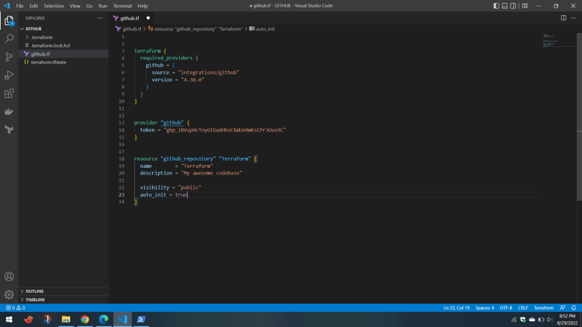Screen dimensions: 582x327
Task: Open .terraform.lock.hcl file
Action: pyautogui.click(x=63, y=46)
